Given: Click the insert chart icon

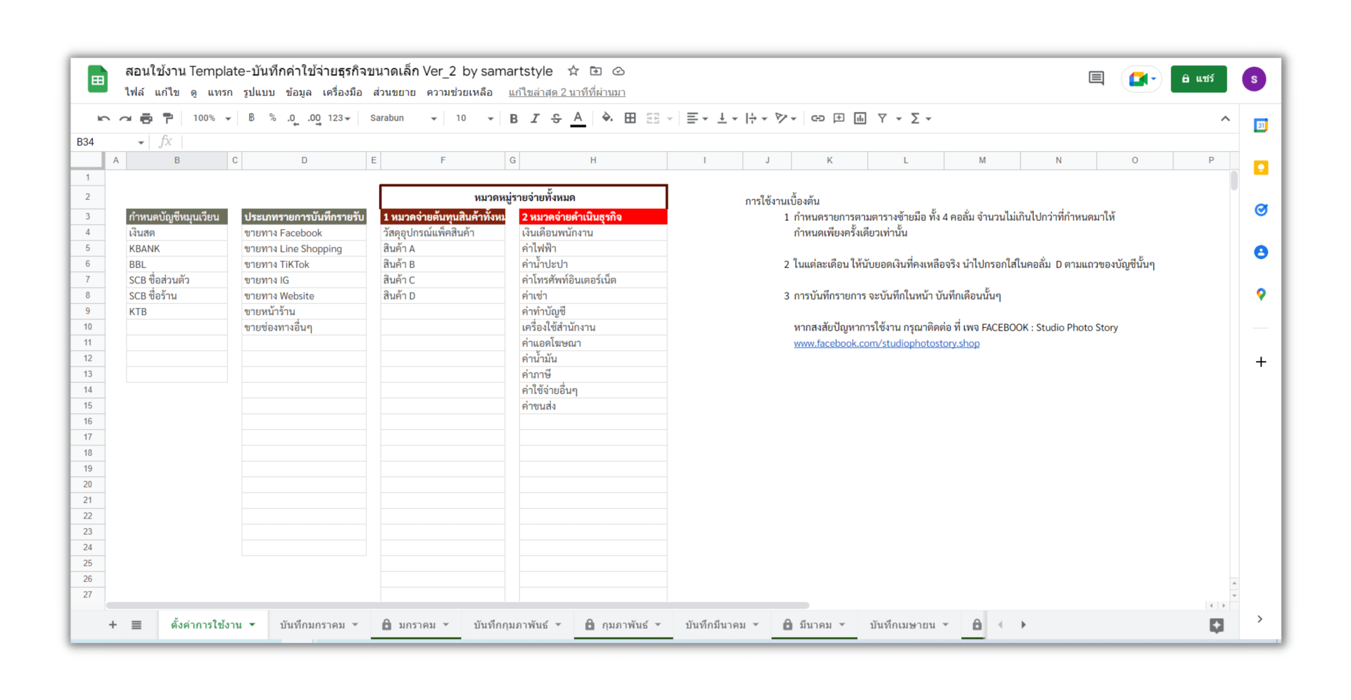Looking at the screenshot, I should coord(859,118).
